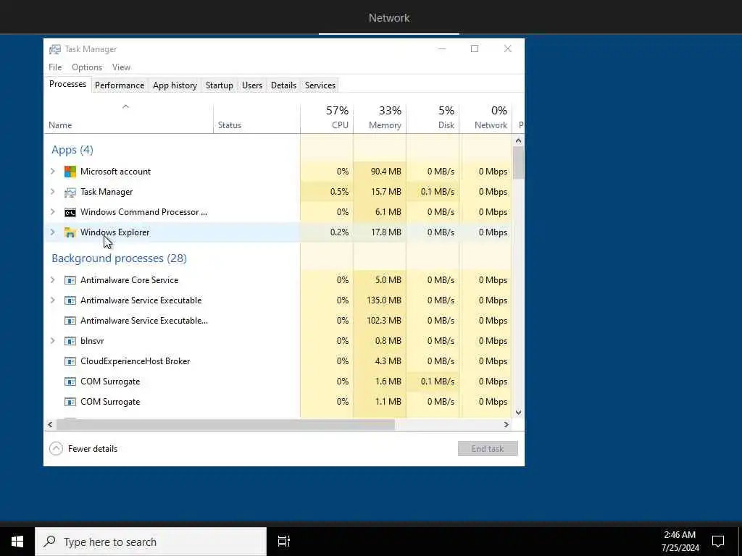Click the vertical scrollbar up arrow
The image size is (742, 556).
518,140
